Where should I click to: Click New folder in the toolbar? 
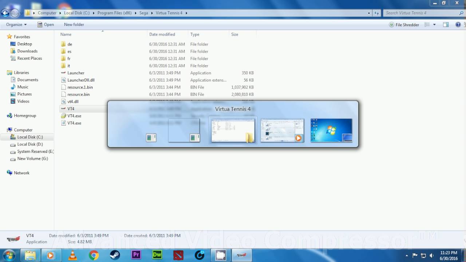[x=74, y=24]
